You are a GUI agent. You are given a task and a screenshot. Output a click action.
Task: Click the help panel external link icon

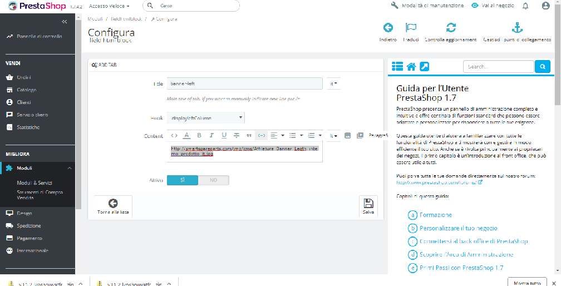point(424,67)
